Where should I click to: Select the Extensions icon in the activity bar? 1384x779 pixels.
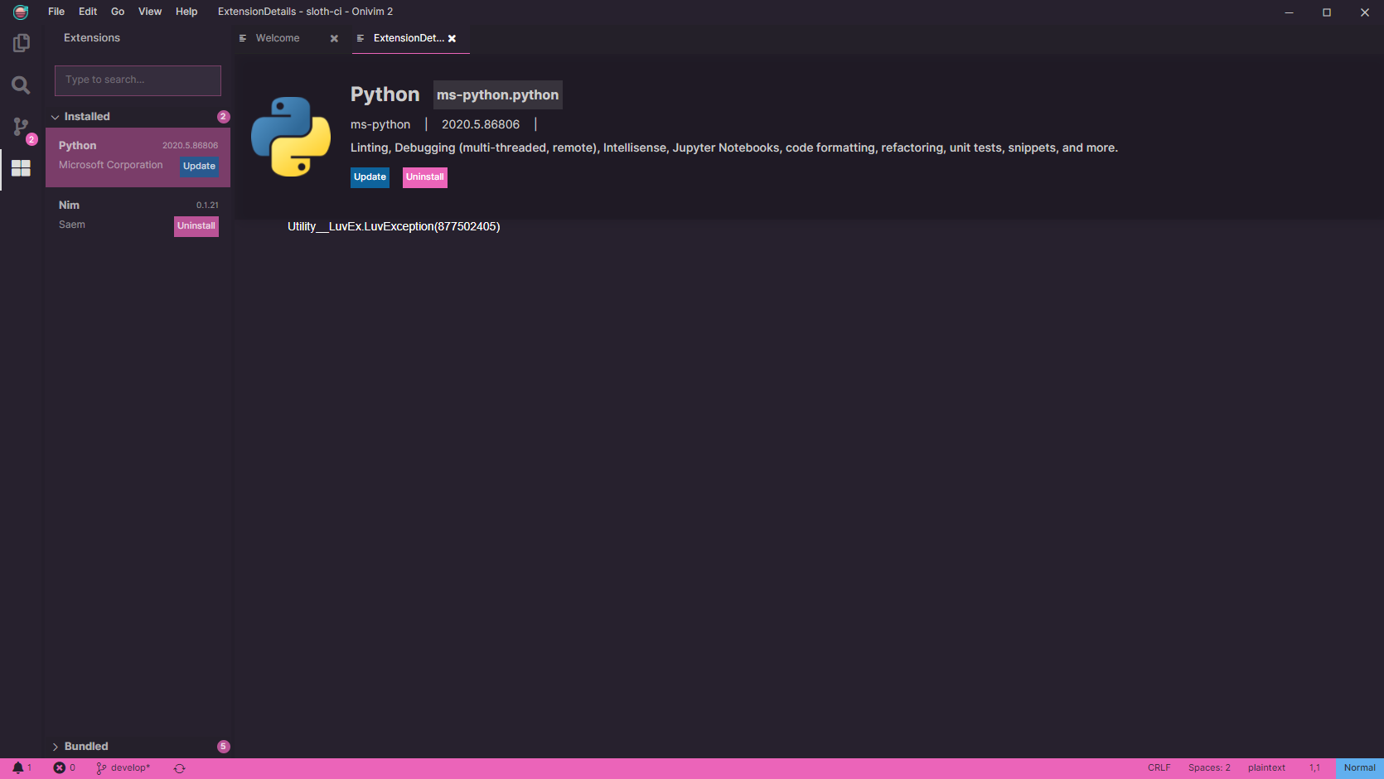click(x=21, y=170)
